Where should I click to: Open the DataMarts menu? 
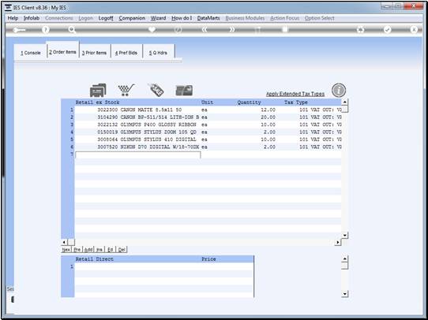208,18
